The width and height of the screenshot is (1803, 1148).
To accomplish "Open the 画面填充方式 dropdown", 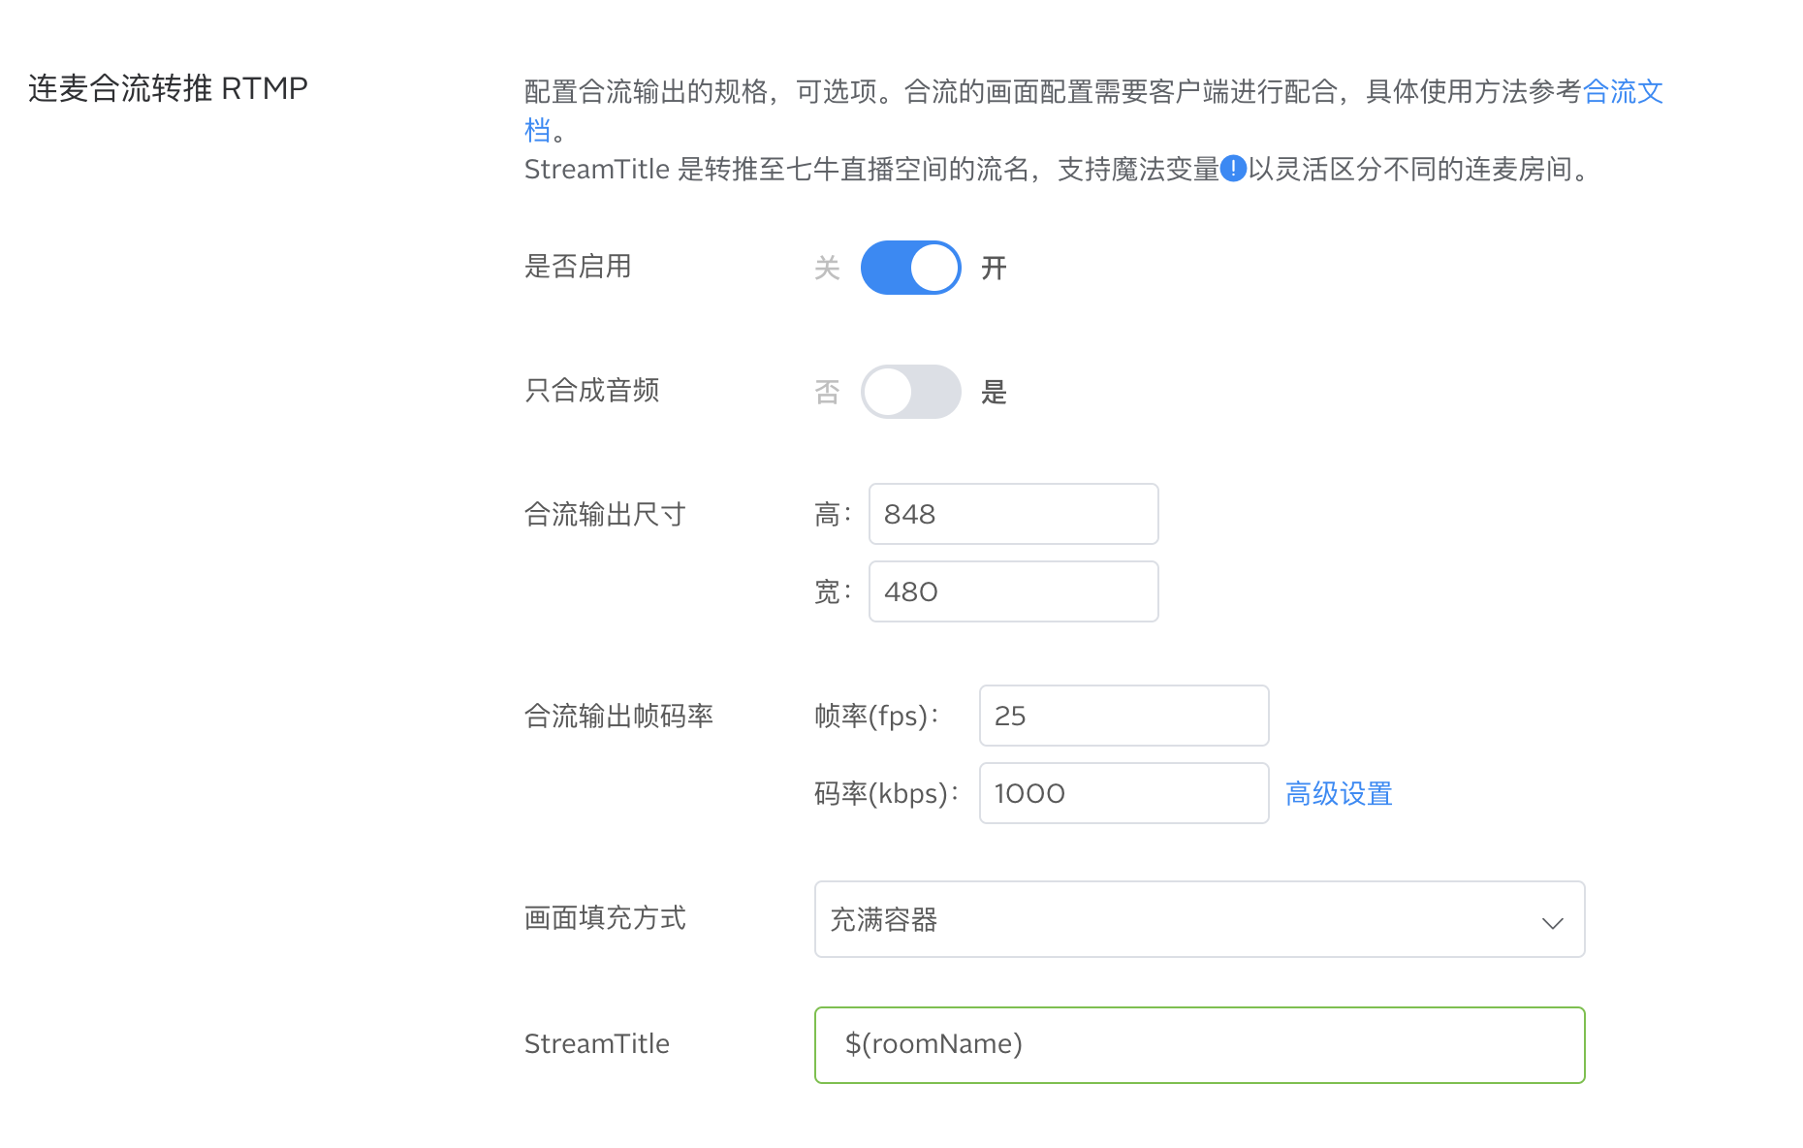I will click(x=1200, y=919).
